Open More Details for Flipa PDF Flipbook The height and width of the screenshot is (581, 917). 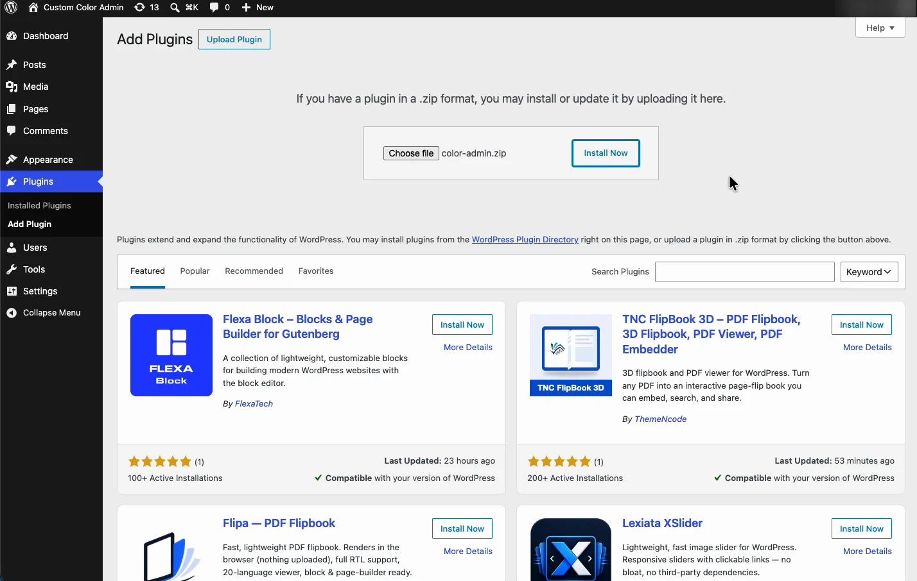[x=468, y=551]
